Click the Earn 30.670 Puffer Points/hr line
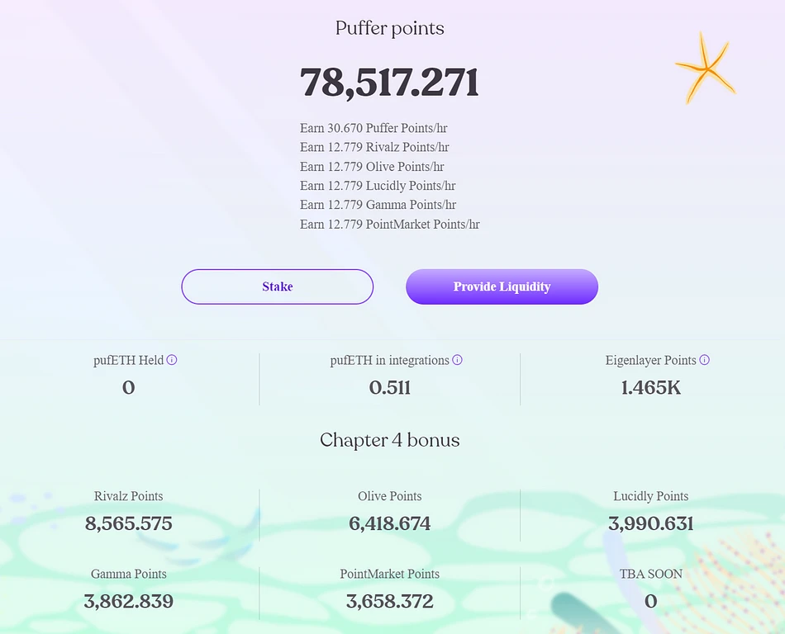 tap(373, 128)
